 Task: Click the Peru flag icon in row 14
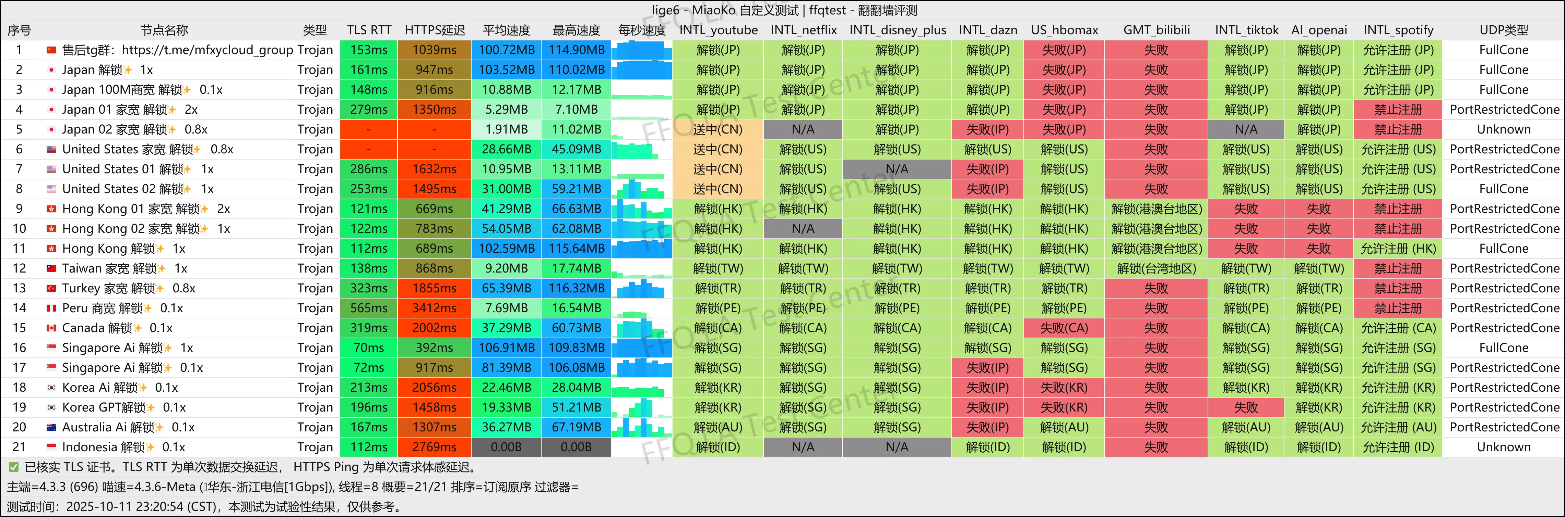[51, 308]
